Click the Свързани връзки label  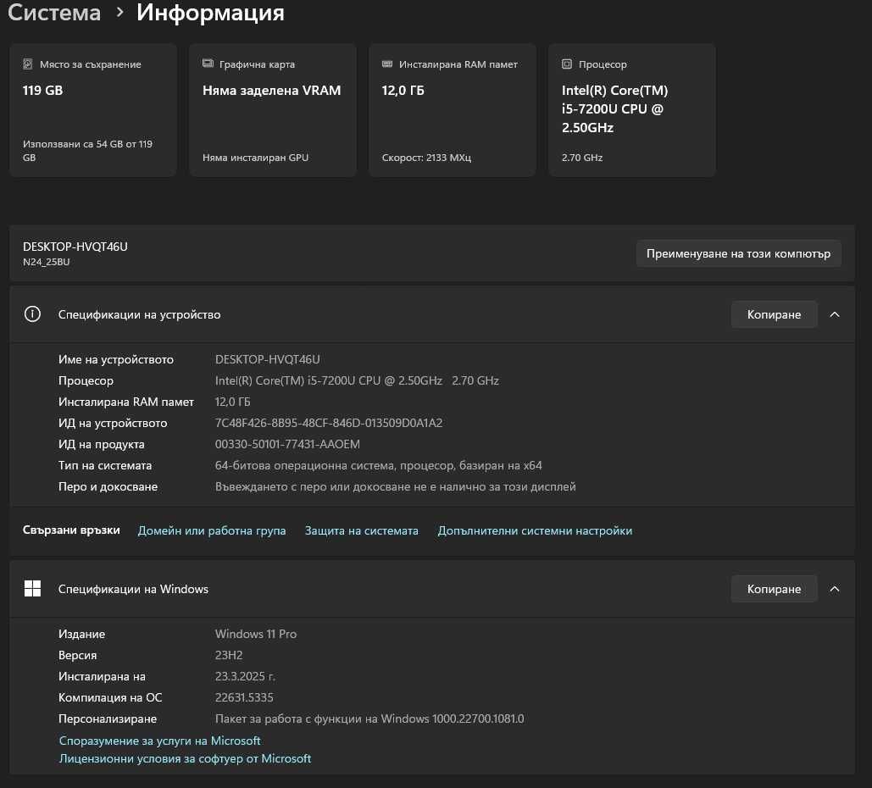tap(71, 530)
